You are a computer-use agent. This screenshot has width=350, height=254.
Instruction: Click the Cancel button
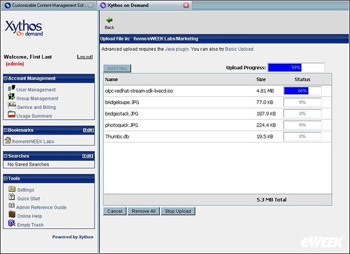[115, 211]
